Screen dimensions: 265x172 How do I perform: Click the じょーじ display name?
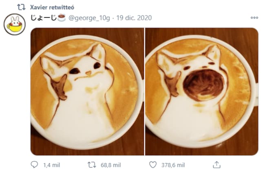(44, 18)
